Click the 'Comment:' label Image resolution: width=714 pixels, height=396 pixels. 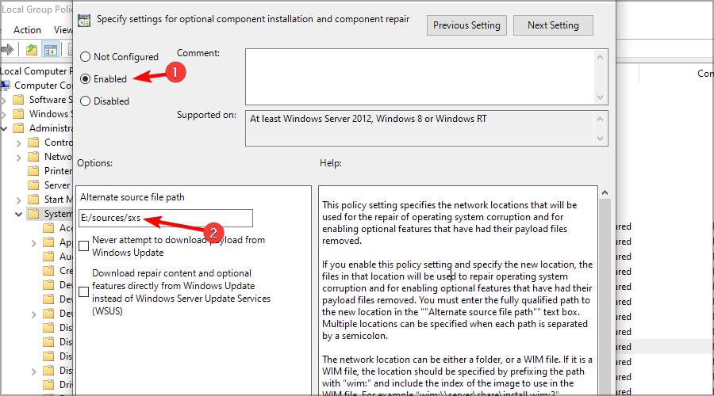click(x=198, y=53)
